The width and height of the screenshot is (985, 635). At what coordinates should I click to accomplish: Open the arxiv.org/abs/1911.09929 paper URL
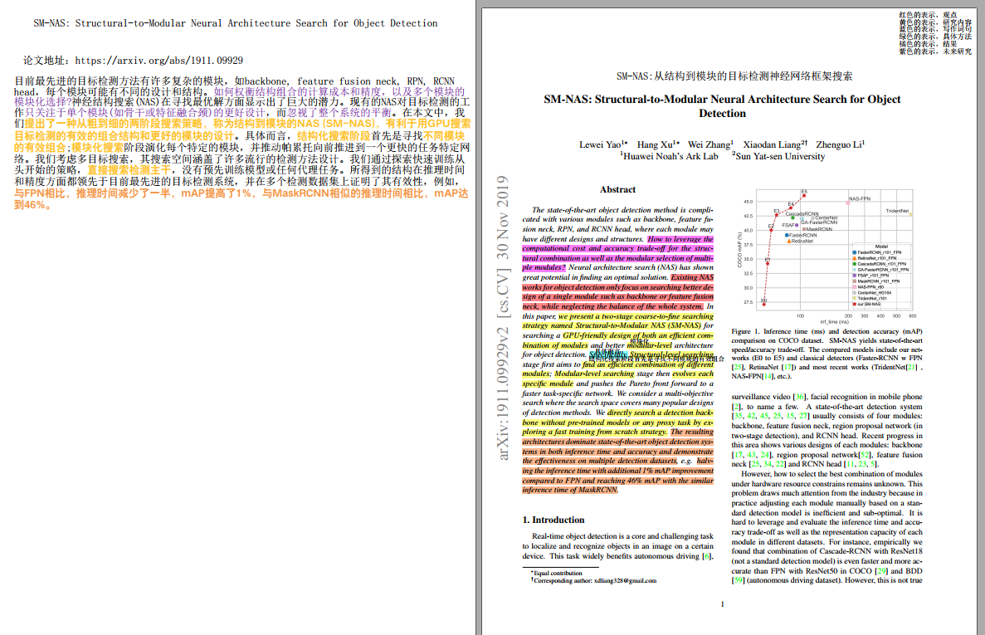[x=159, y=61]
